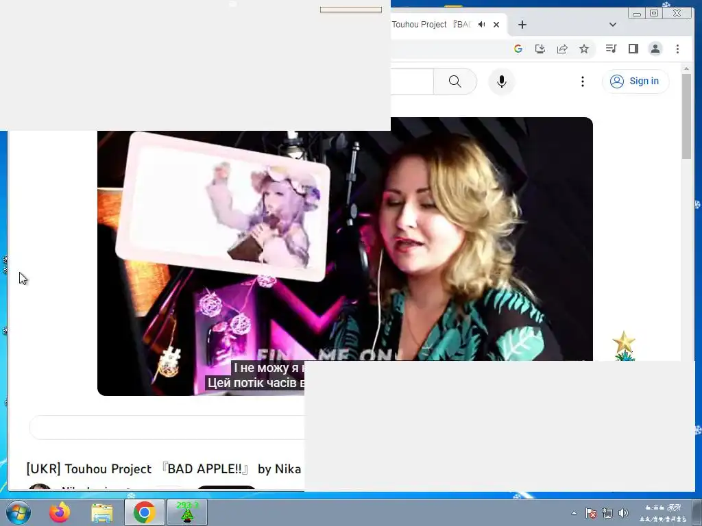
Task: Toggle Chrome side panel
Action: click(x=633, y=49)
